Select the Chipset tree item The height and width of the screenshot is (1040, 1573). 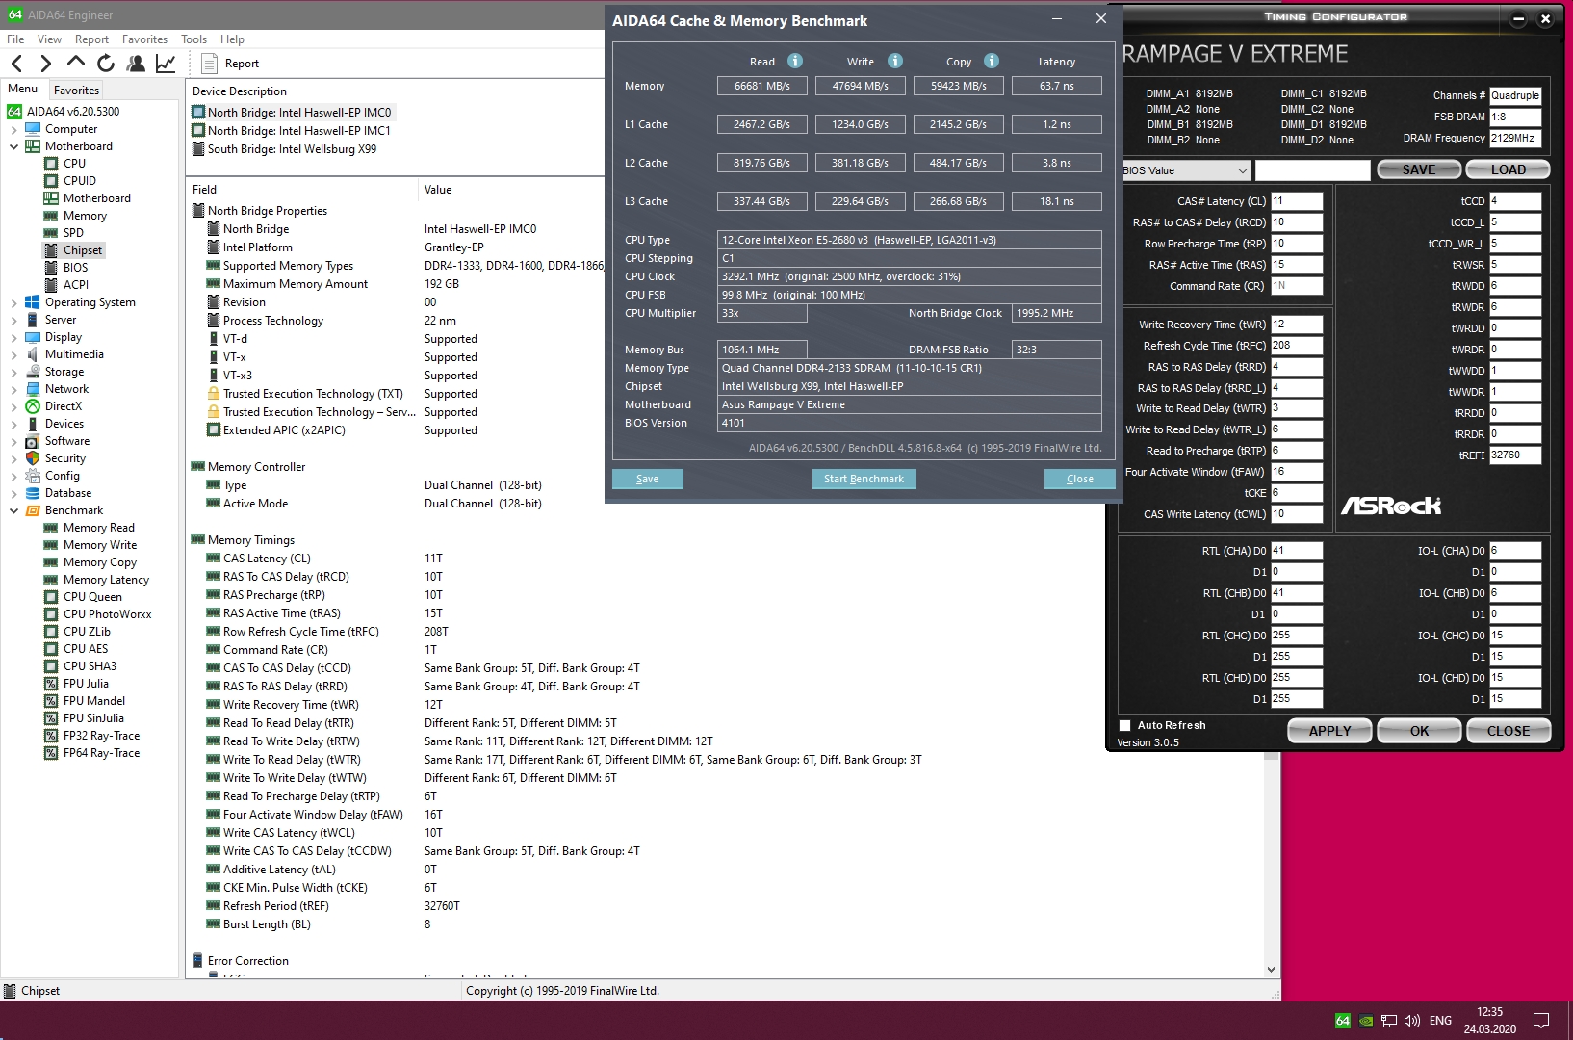click(x=83, y=250)
